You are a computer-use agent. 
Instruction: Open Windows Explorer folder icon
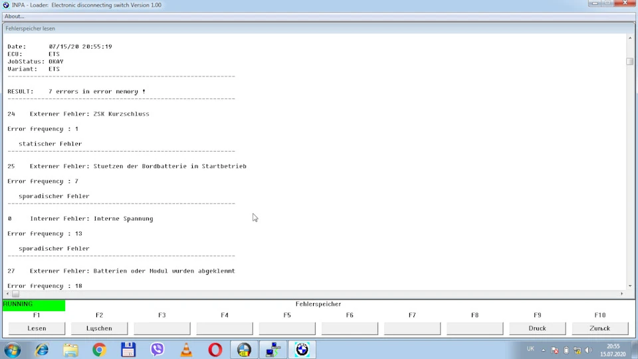point(70,350)
